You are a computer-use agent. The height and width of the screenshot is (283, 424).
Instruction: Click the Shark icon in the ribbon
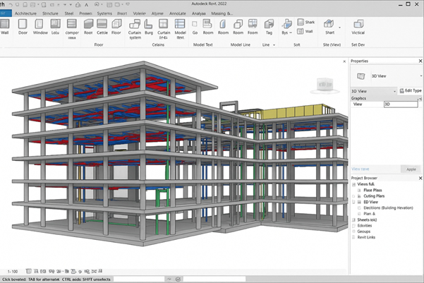(305, 23)
